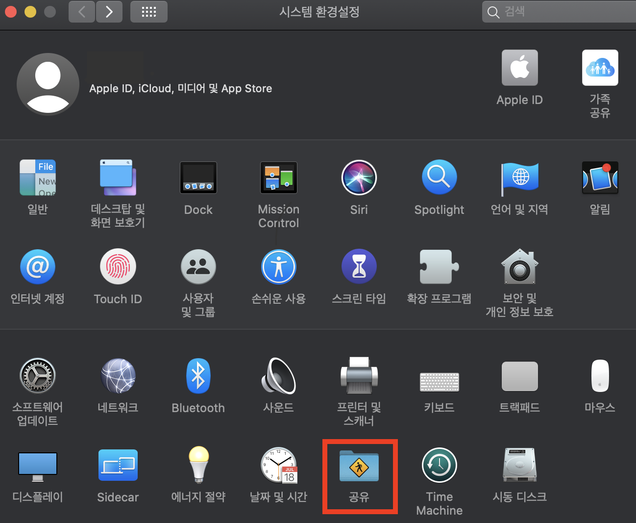Screen dimensions: 636x523
Task: Open 프린터 및 스캐너 preferences
Action: (x=359, y=376)
